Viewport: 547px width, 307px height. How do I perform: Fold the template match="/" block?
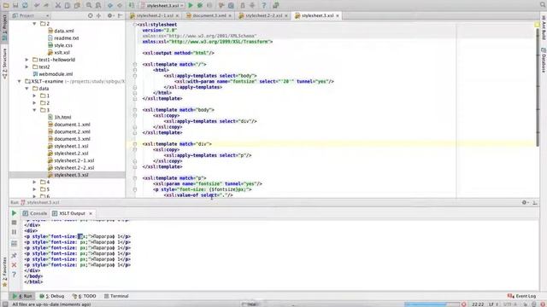(x=135, y=65)
